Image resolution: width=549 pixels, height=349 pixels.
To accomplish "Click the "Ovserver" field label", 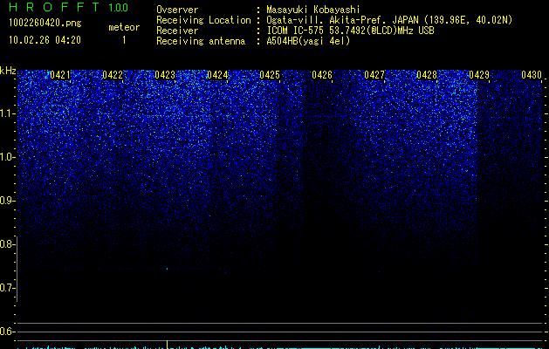I will point(177,10).
